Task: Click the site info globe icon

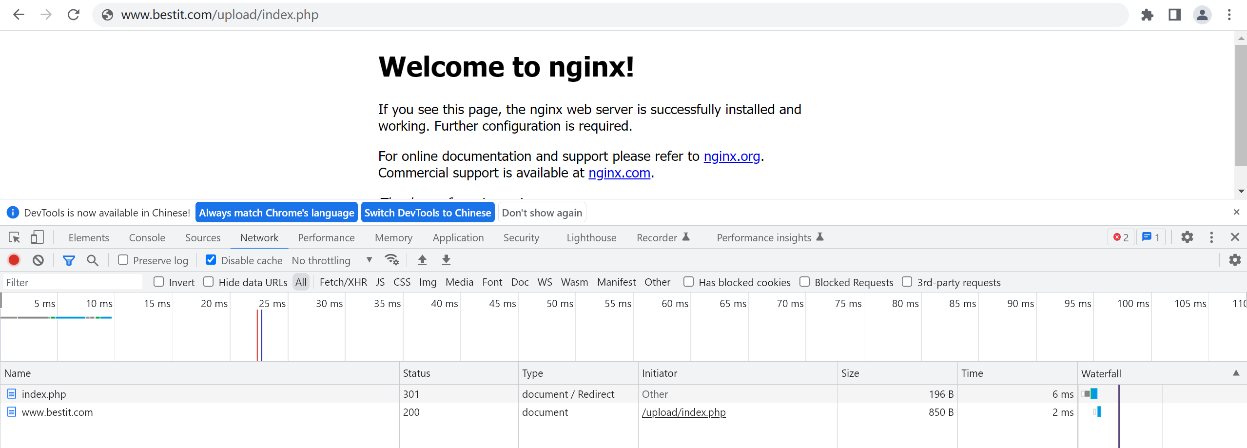Action: pyautogui.click(x=107, y=15)
